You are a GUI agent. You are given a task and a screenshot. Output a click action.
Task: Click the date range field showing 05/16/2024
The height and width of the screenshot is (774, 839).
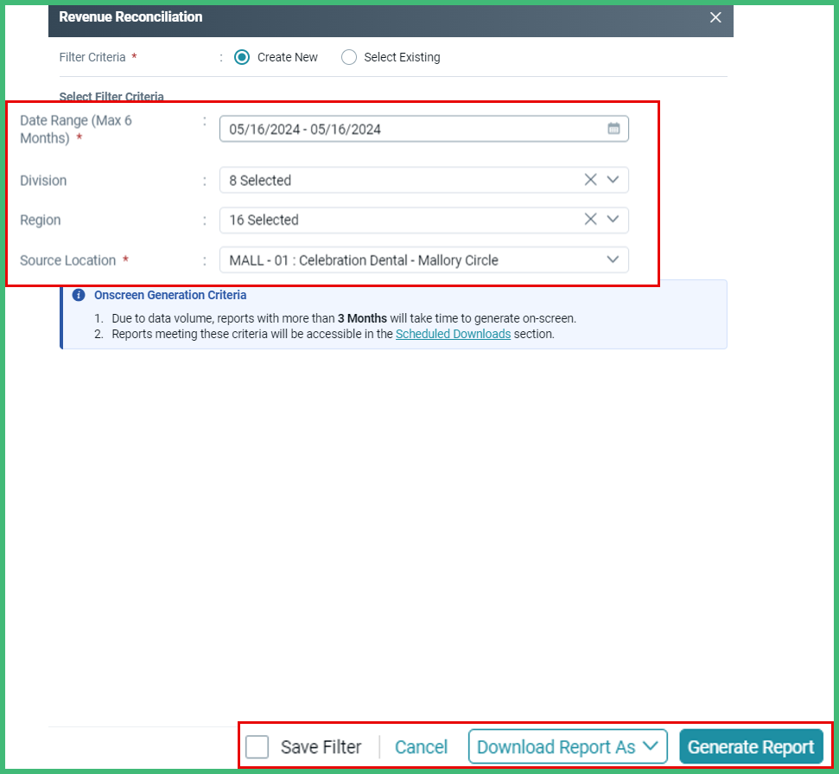click(x=389, y=128)
